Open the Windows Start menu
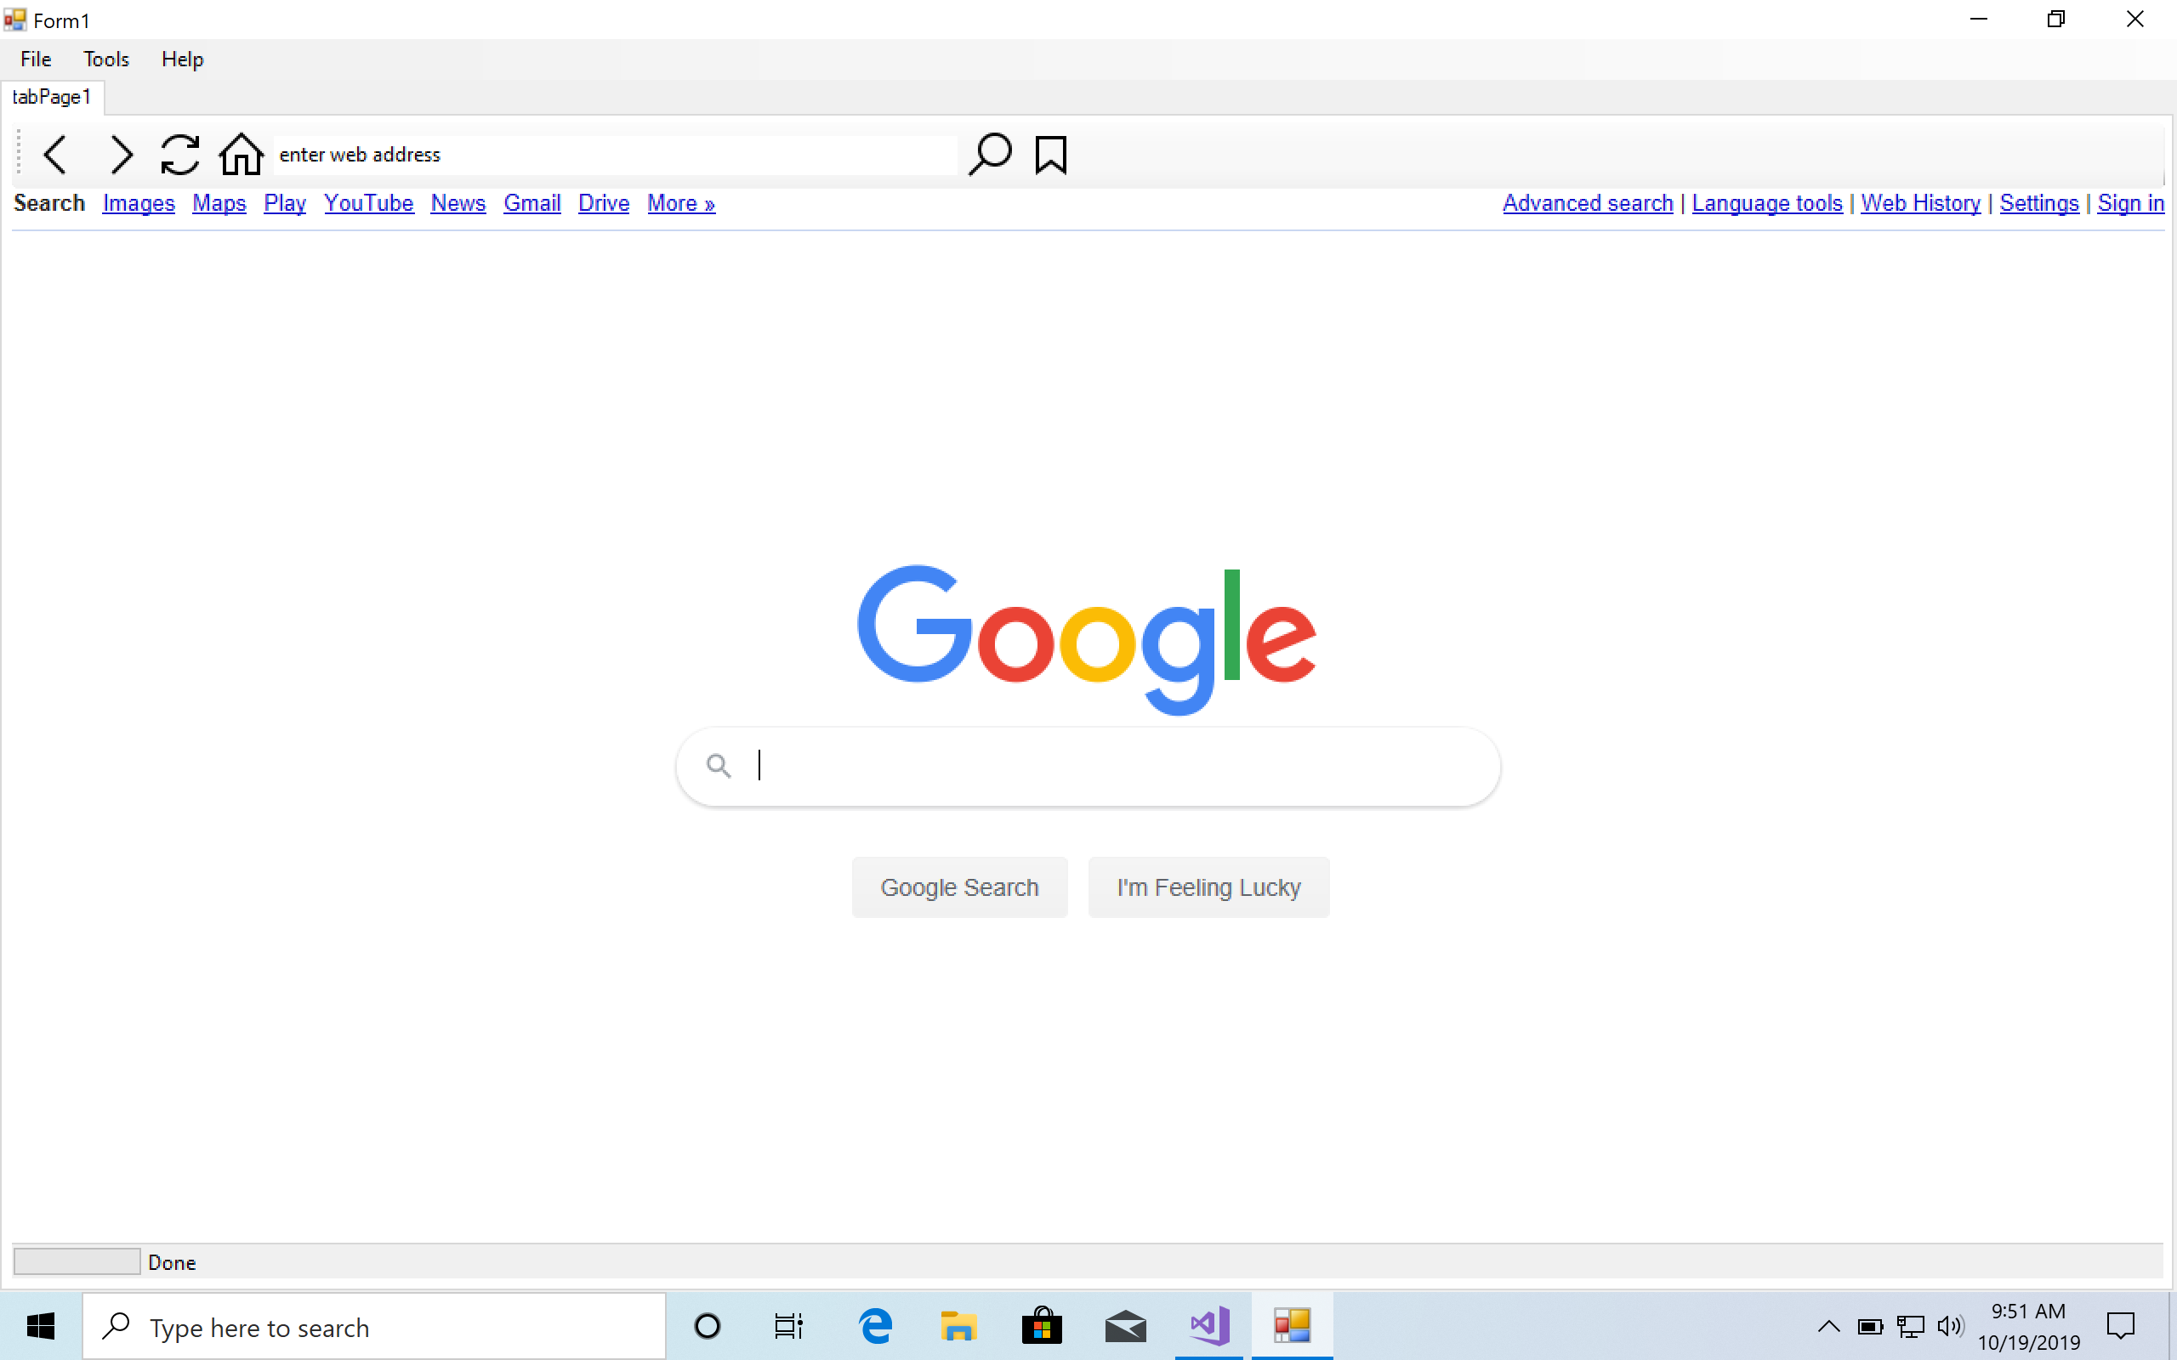The height and width of the screenshot is (1360, 2177). (41, 1327)
